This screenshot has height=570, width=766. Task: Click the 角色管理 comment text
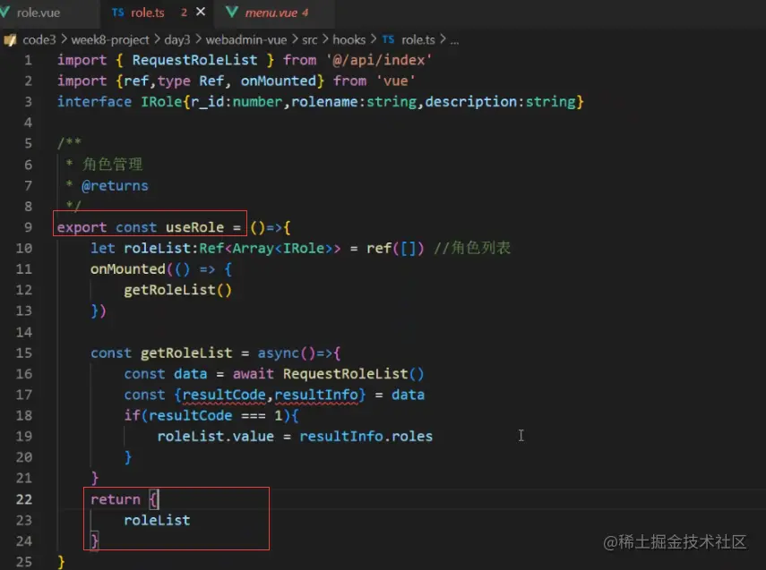click(x=112, y=165)
